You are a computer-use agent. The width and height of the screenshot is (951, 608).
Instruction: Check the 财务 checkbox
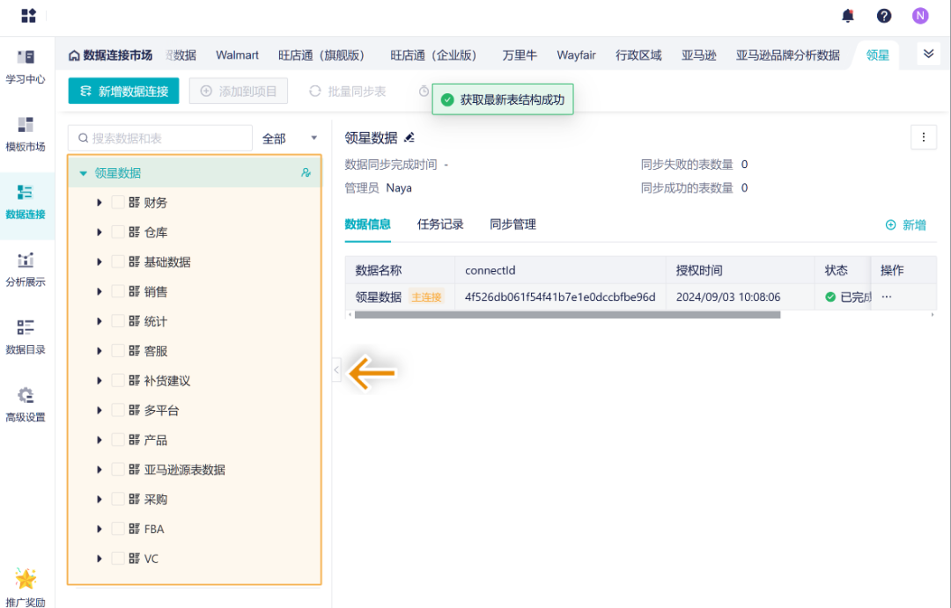[118, 202]
